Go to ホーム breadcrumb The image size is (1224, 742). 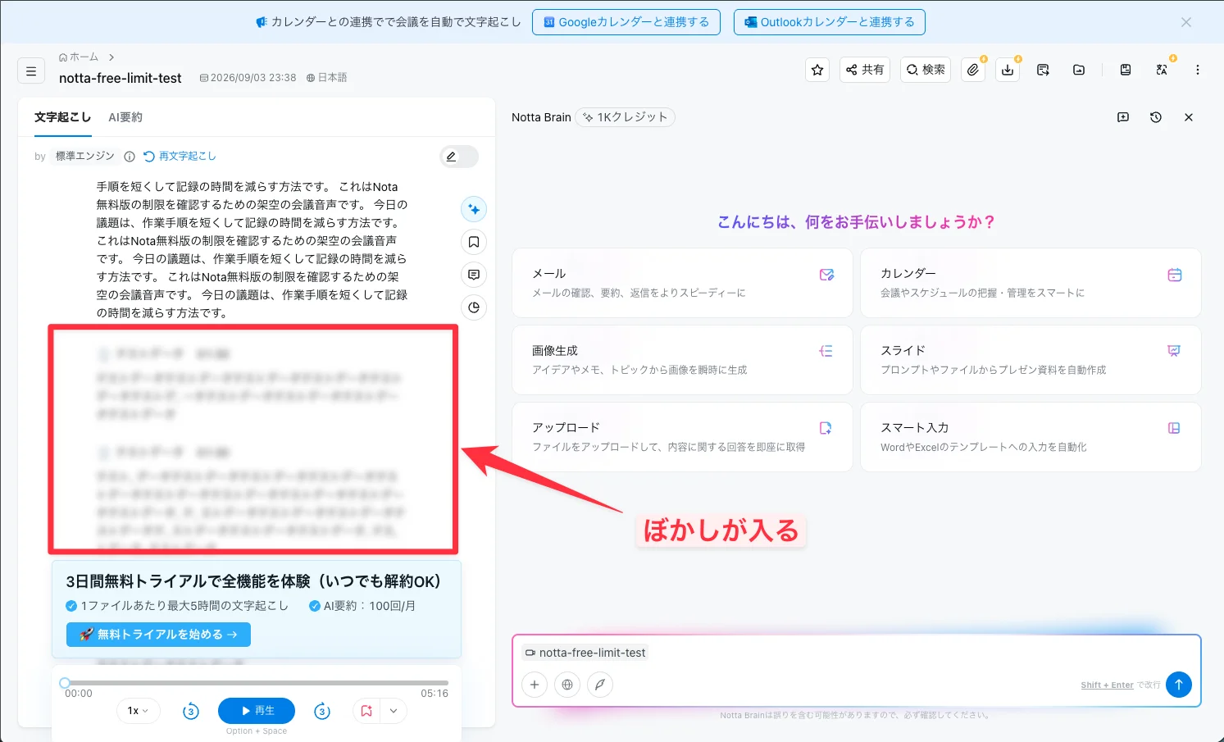[x=79, y=57]
